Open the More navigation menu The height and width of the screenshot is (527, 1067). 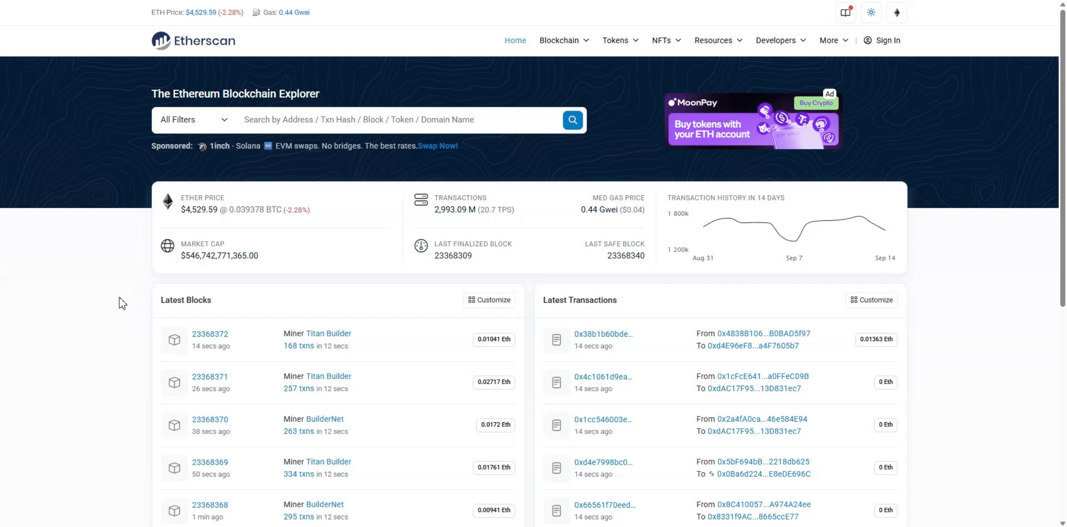[x=833, y=41]
